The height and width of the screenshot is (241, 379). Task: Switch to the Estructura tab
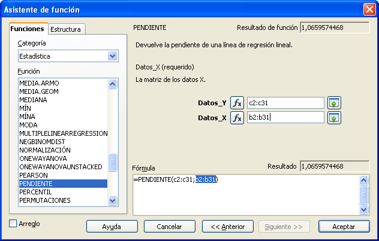click(x=67, y=29)
